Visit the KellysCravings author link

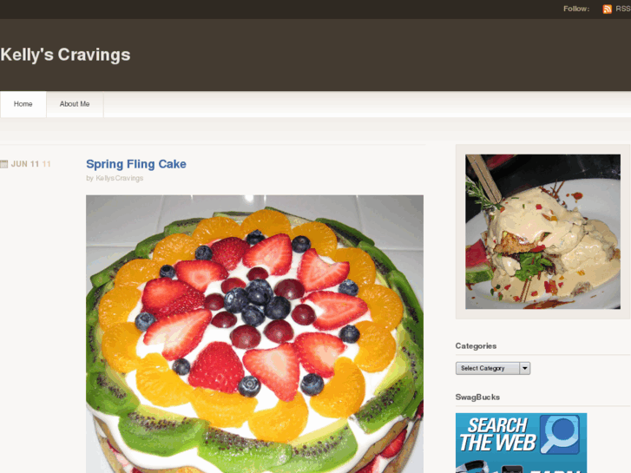tap(120, 178)
